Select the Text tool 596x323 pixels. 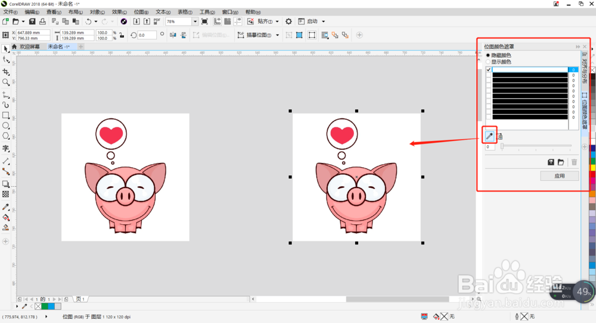(6, 148)
